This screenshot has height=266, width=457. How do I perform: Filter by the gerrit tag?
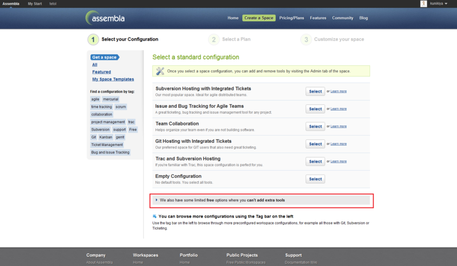120,137
